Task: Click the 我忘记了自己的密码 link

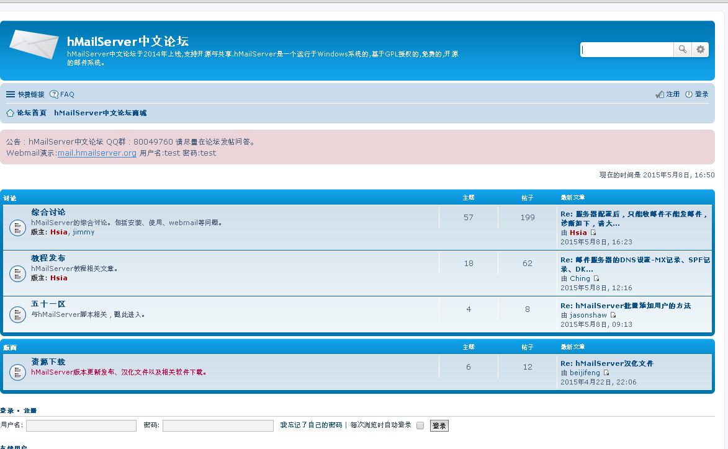Action: tap(311, 425)
